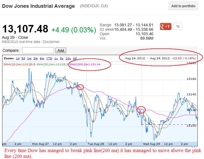Click the Vol. 89.89M value
This screenshot has height=159, width=204.
[147, 38]
